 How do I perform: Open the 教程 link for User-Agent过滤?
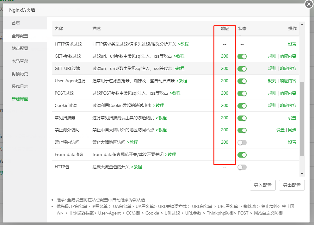[x=182, y=81]
